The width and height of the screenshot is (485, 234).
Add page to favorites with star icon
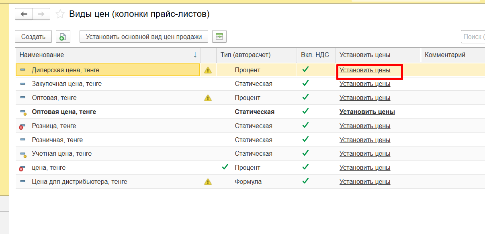click(60, 14)
